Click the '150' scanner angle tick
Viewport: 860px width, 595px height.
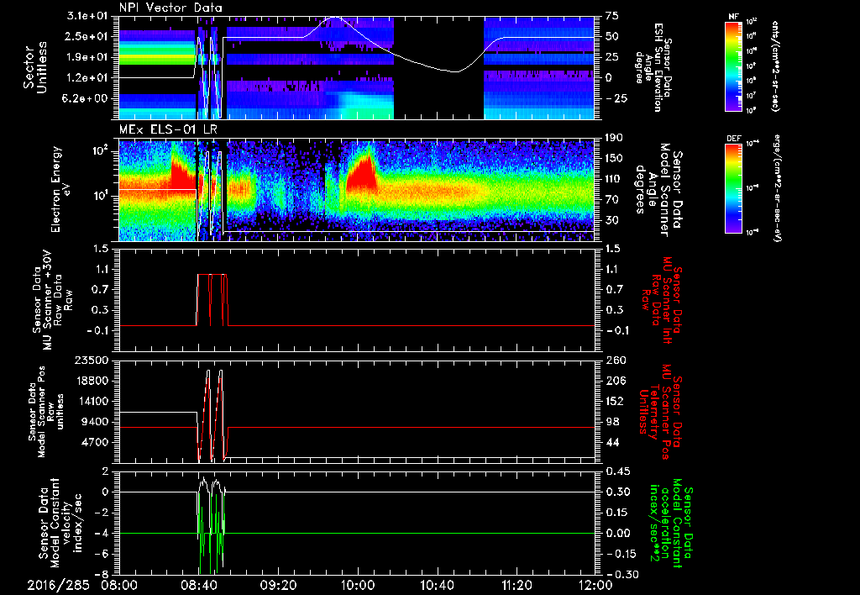click(614, 159)
